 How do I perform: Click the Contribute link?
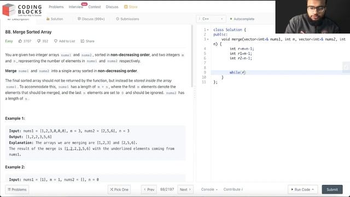pos(233,189)
